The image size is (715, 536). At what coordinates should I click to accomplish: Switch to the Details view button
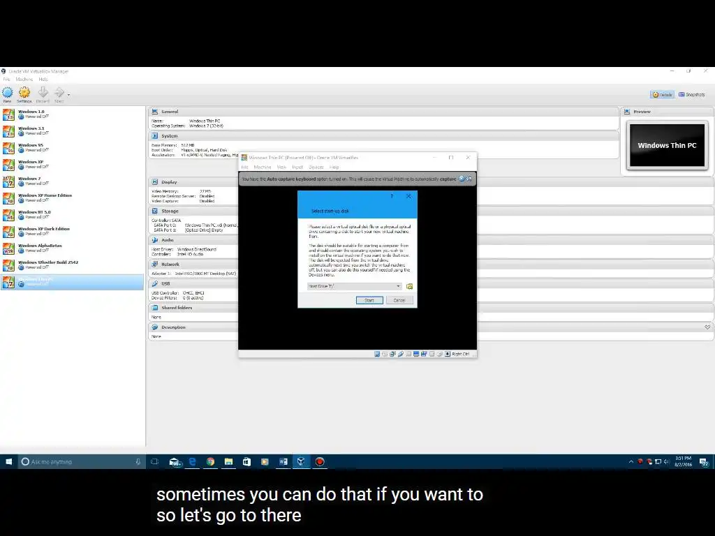(x=663, y=94)
